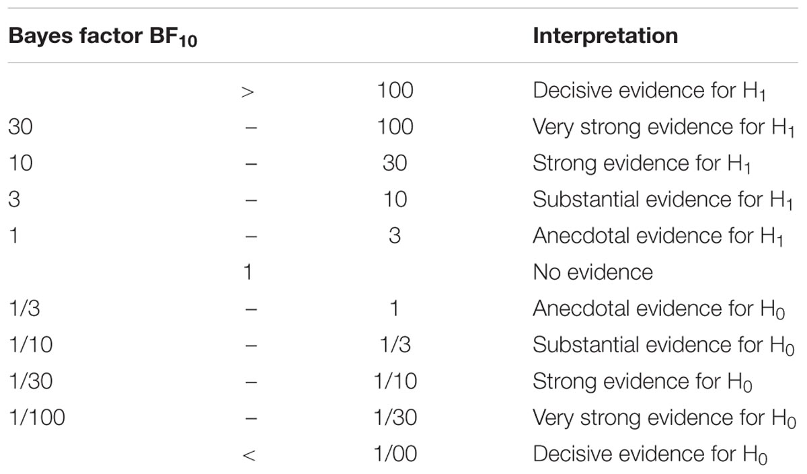Click Anecdotal evidence for H1 cell
The width and height of the screenshot is (807, 474).
(659, 237)
